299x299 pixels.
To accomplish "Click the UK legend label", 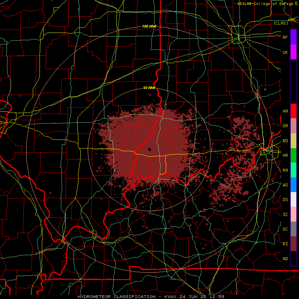I will 285,52.
